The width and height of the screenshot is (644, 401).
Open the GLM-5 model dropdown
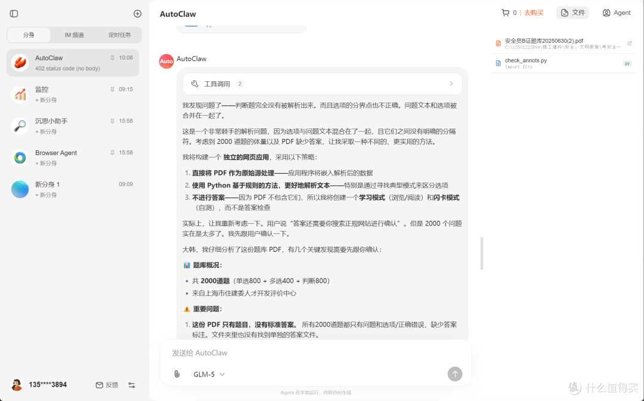209,374
